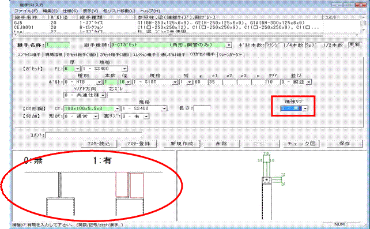Switch to the クレーンガーダー tab
Image resolution: width=370 pixels, height=229 pixels.
point(231,55)
